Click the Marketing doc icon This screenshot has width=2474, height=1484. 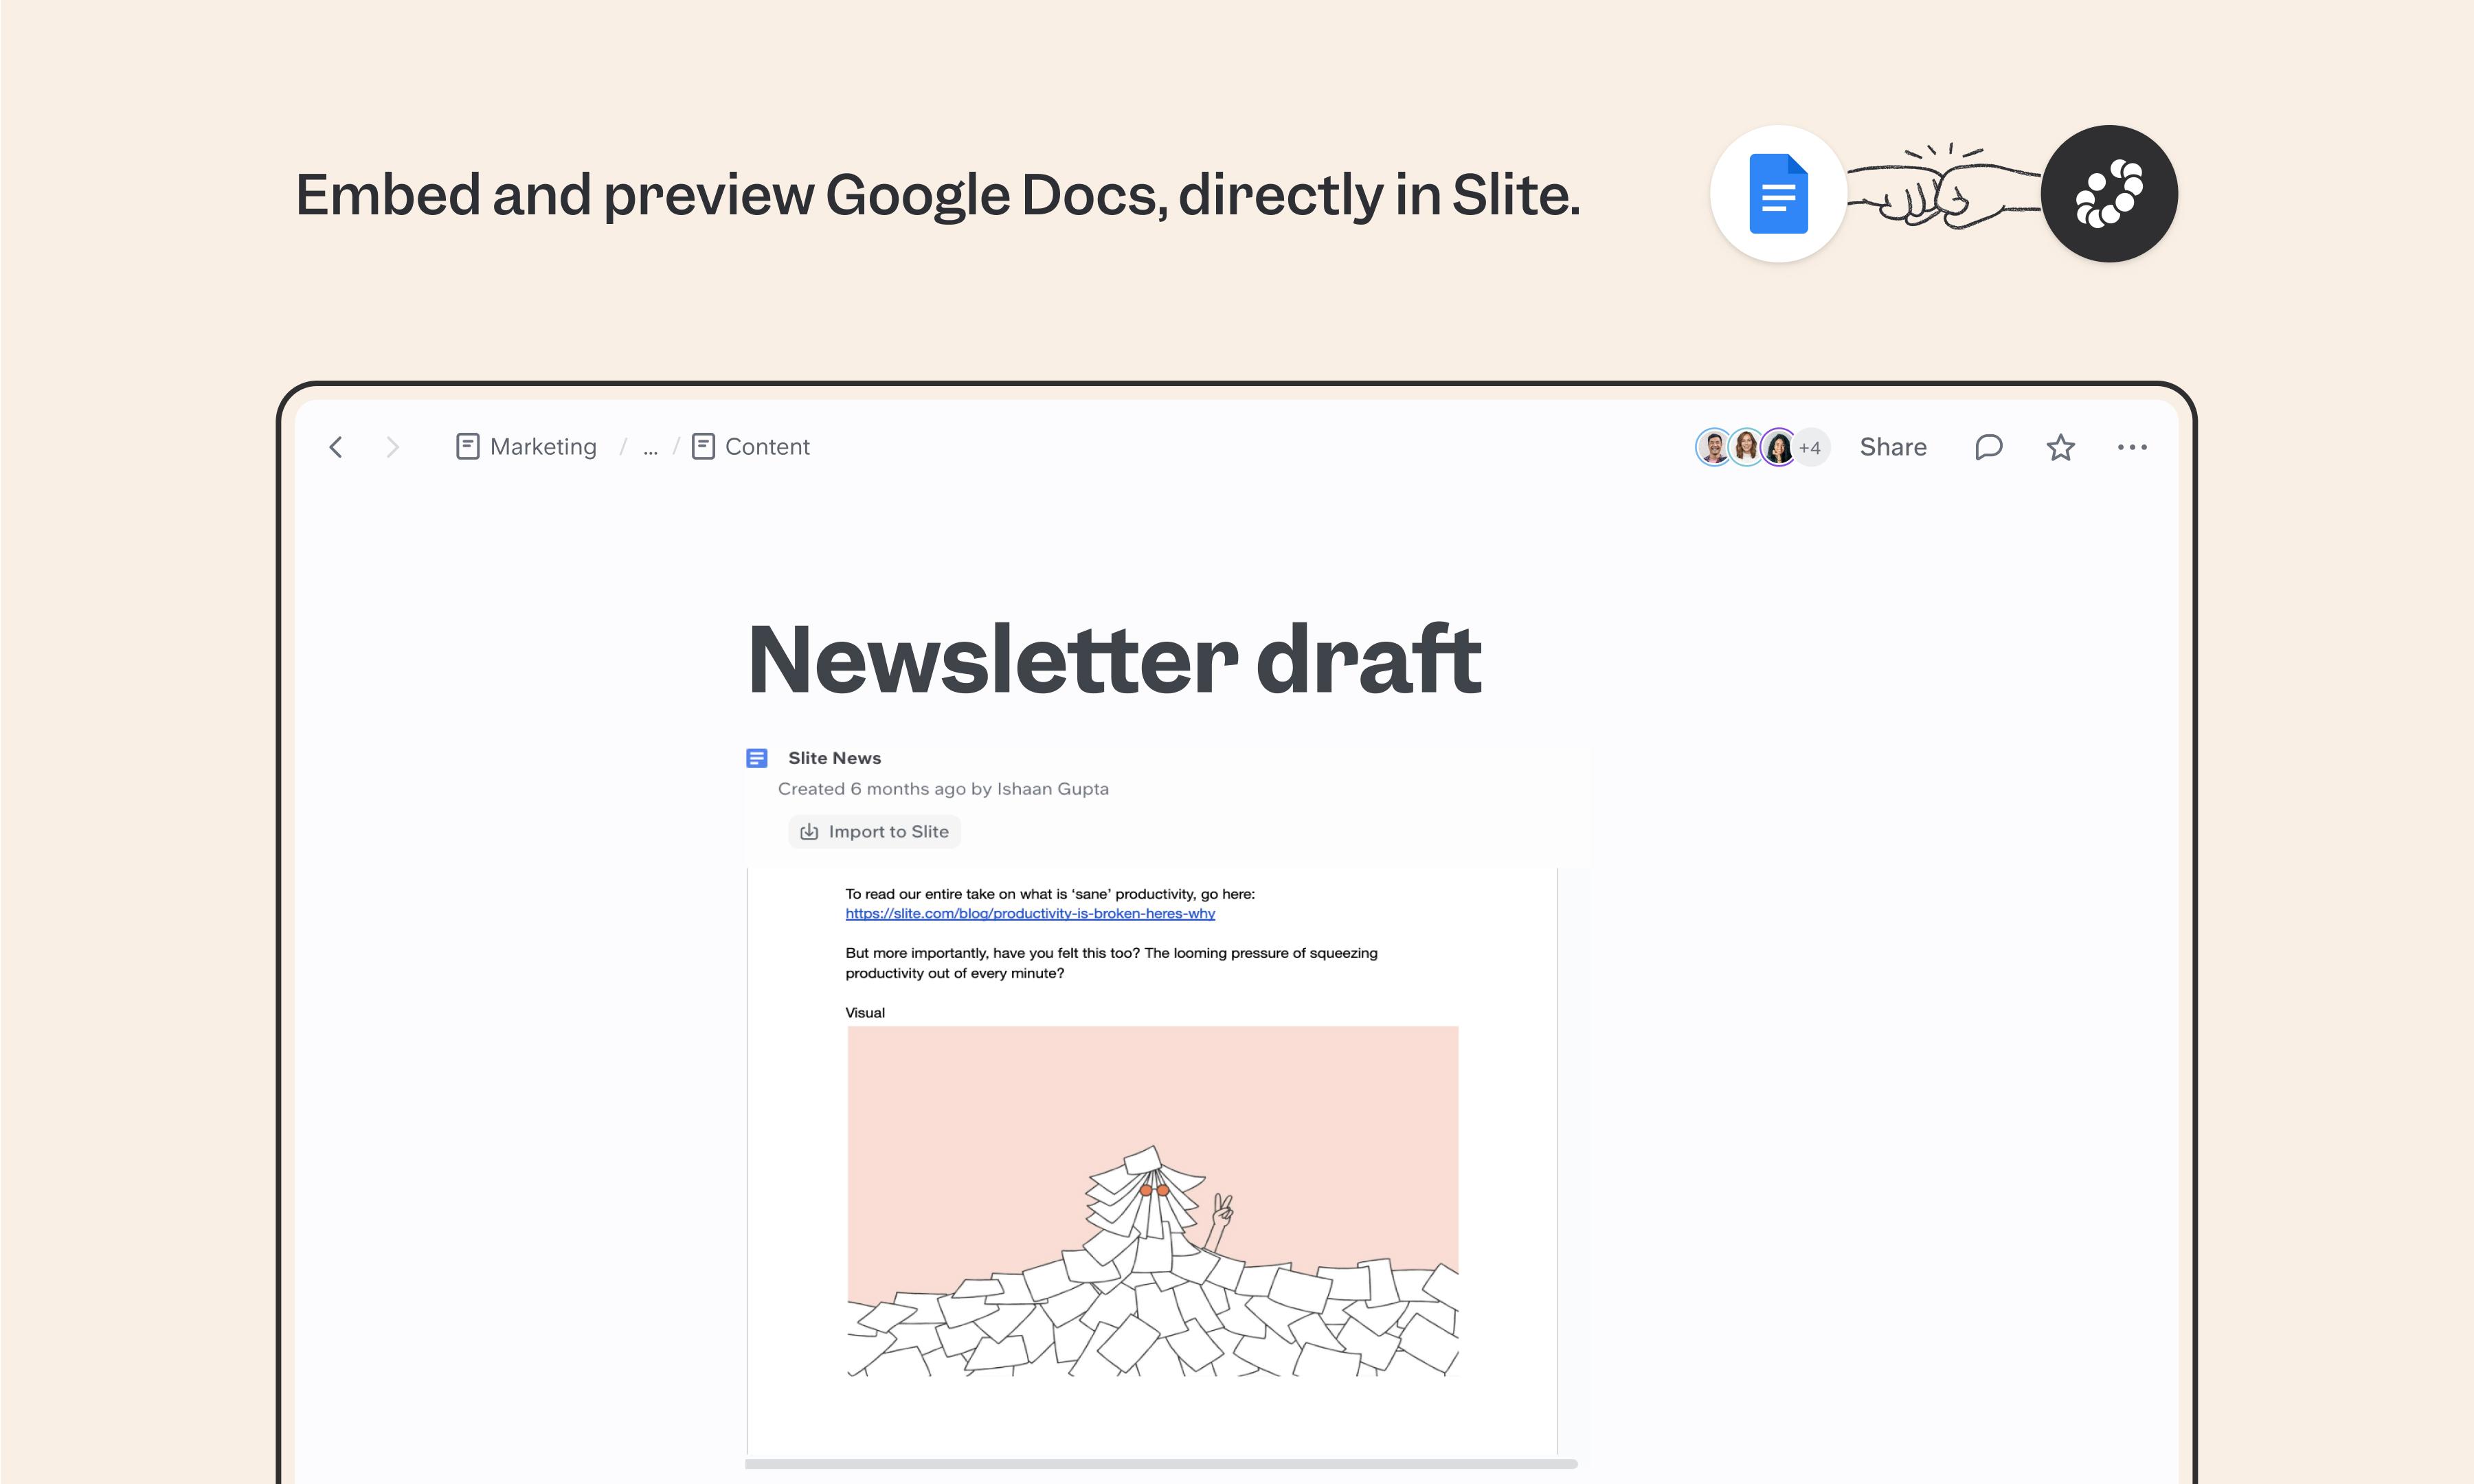467,446
